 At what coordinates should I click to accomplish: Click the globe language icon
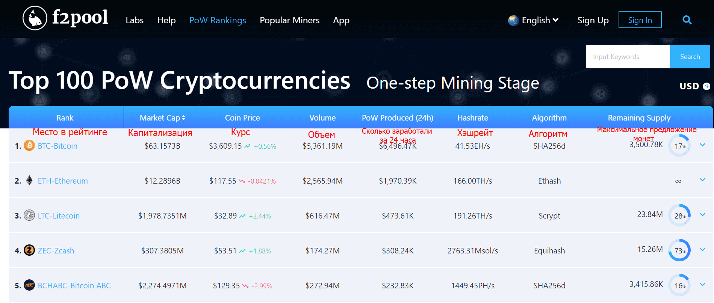(513, 20)
